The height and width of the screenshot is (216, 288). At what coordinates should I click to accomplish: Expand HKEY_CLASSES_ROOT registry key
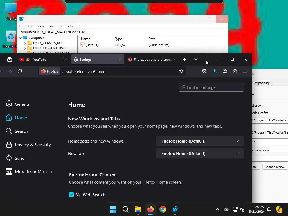coord(25,43)
